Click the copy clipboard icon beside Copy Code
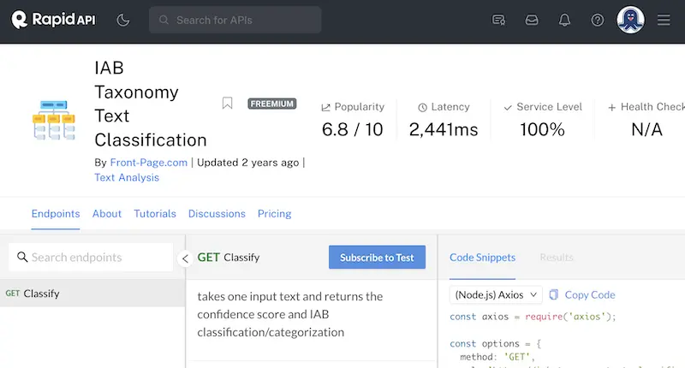This screenshot has height=368, width=685. (553, 294)
